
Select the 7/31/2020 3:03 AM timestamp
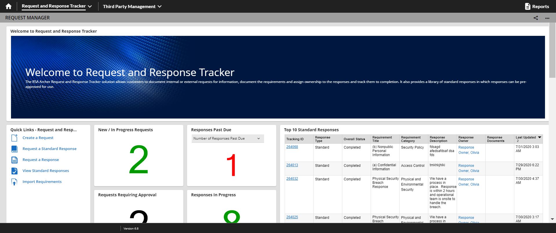527,149
